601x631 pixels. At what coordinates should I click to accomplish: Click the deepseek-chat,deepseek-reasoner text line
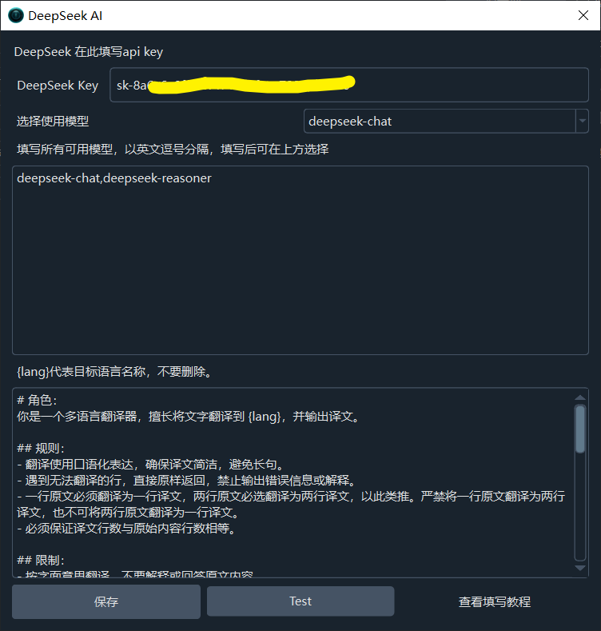[x=113, y=178]
